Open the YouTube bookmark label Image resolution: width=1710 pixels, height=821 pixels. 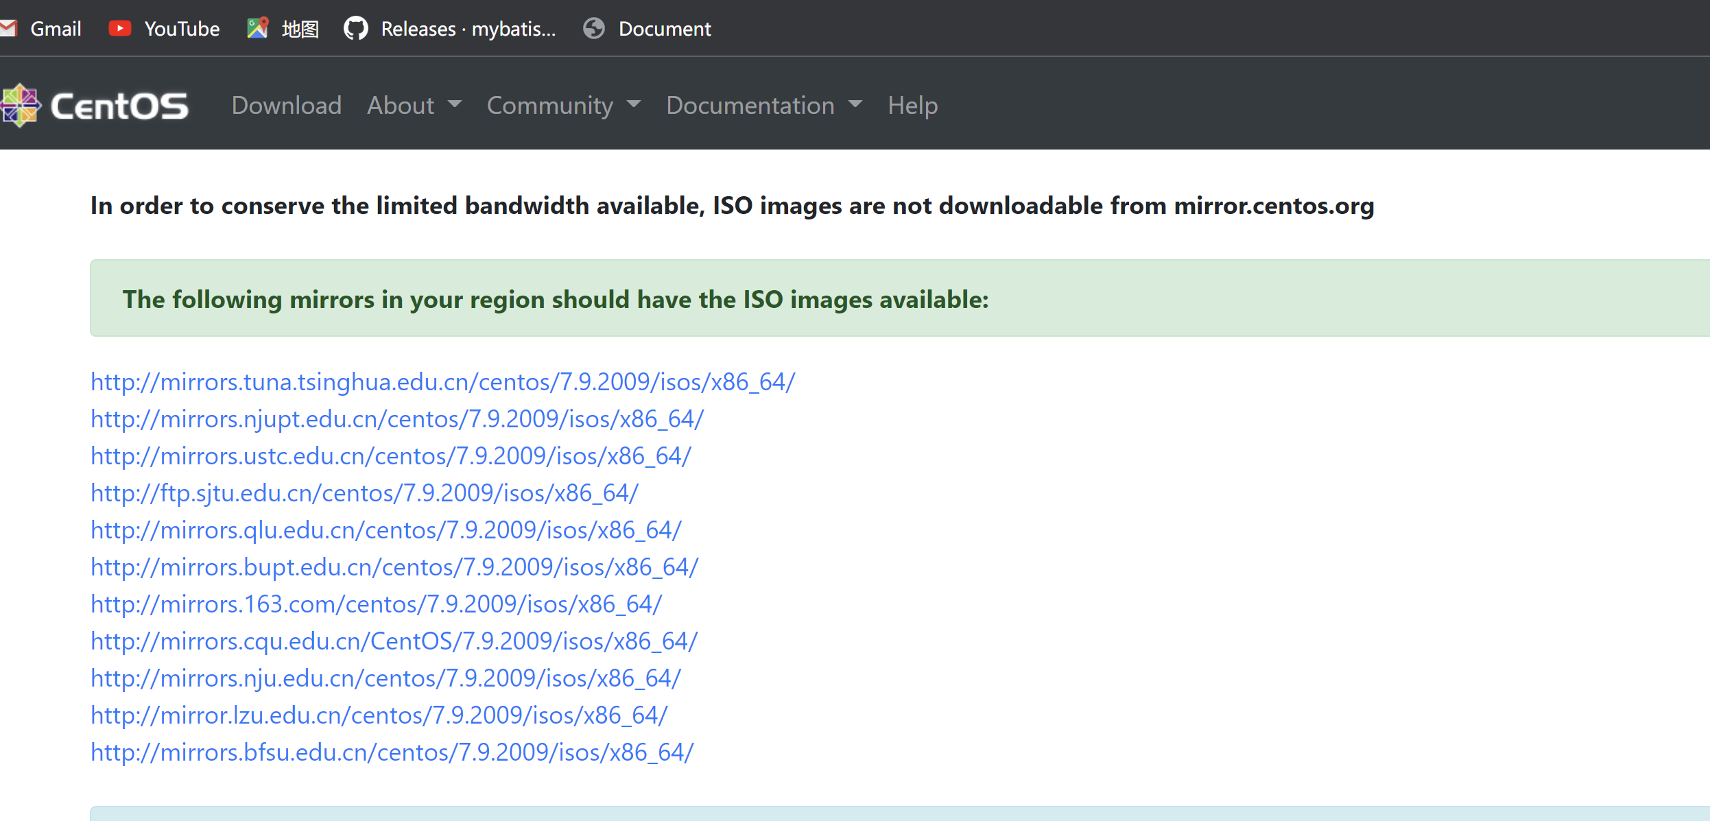tap(182, 29)
